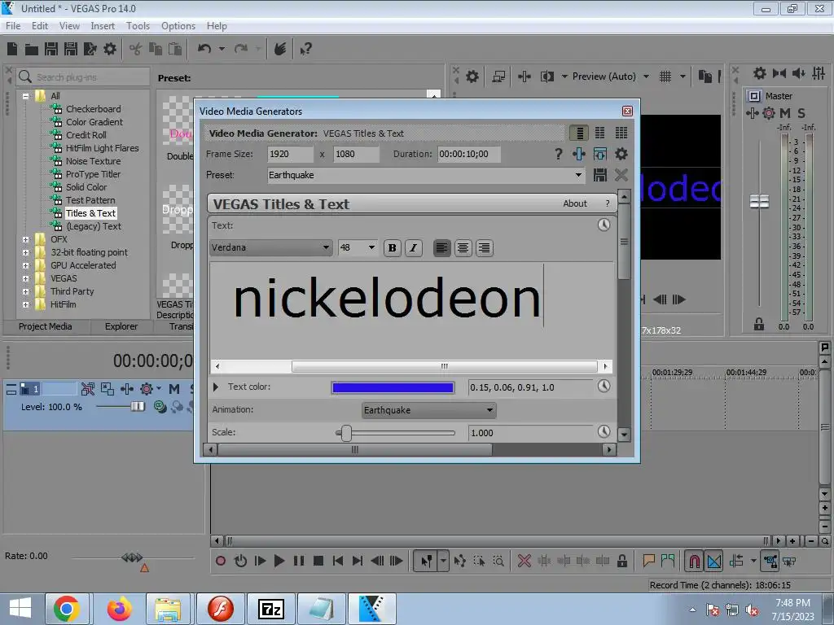Switch to Explorer tab
Screen dimensions: 834x625
(x=121, y=326)
